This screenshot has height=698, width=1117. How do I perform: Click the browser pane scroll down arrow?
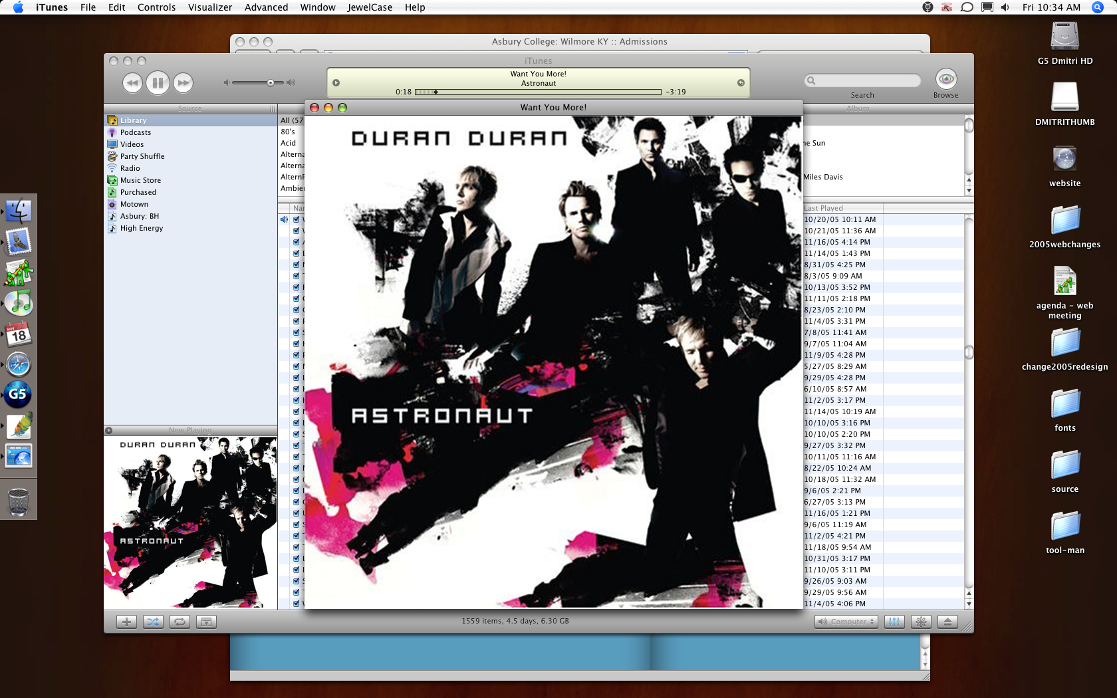click(x=969, y=190)
